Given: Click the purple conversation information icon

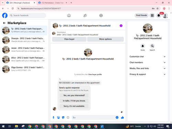Looking at the screenshot, I should [121, 26].
